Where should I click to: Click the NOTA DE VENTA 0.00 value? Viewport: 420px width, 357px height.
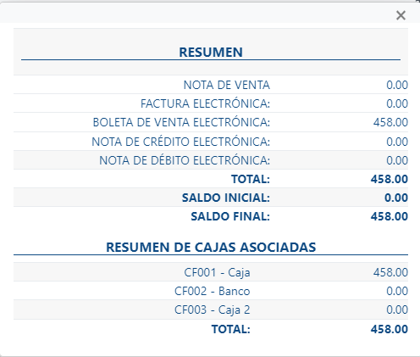pyautogui.click(x=397, y=85)
